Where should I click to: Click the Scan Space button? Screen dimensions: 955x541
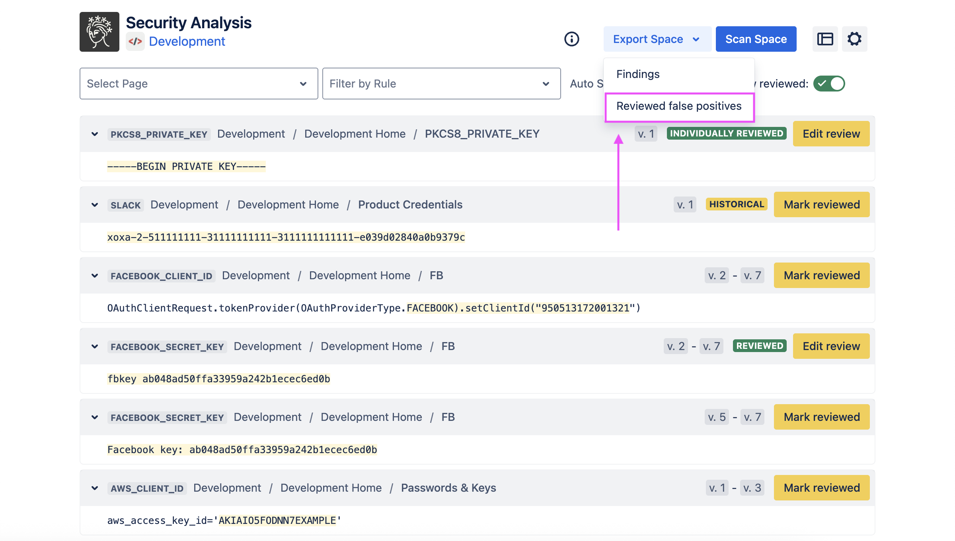click(x=756, y=39)
